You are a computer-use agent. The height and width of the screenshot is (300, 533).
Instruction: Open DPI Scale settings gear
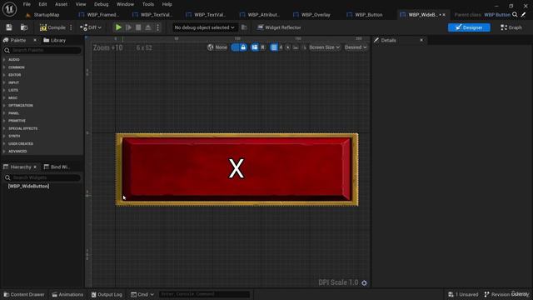click(364, 283)
